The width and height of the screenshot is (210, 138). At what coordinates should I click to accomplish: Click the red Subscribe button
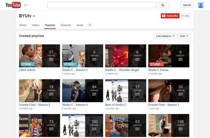point(170,16)
